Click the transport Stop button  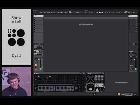(100, 12)
